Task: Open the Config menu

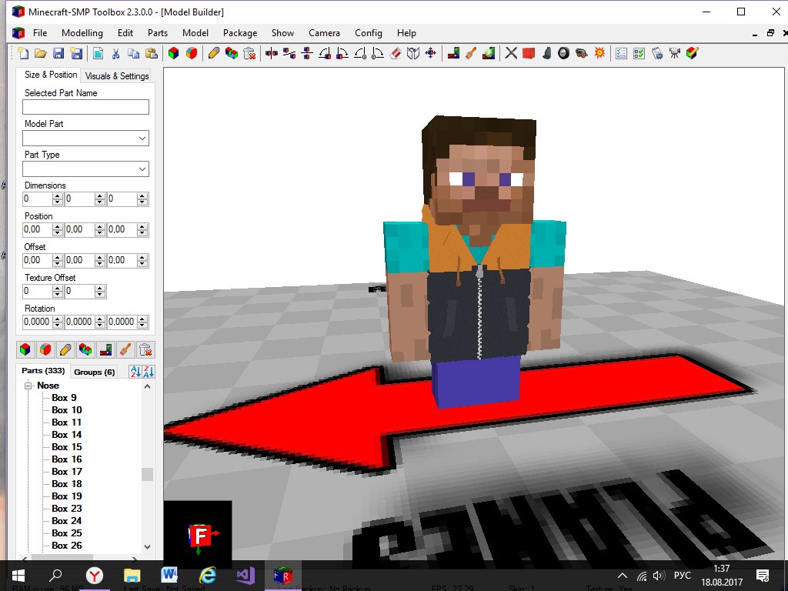Action: tap(369, 33)
